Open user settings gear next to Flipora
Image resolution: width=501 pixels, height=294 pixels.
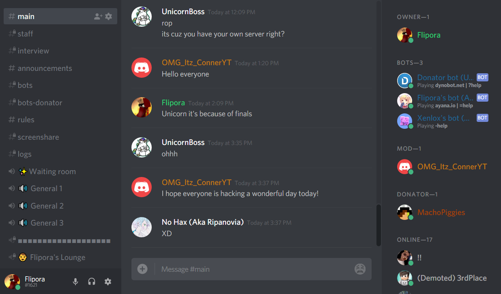pyautogui.click(x=108, y=281)
